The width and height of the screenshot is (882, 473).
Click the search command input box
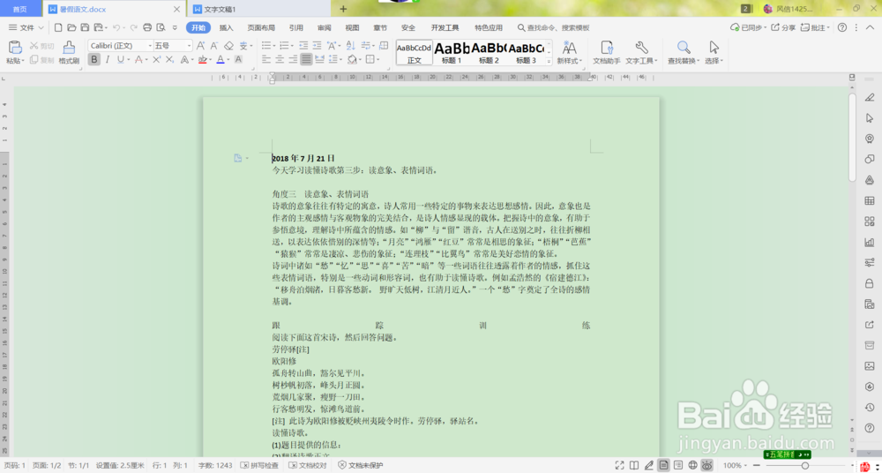(553, 27)
